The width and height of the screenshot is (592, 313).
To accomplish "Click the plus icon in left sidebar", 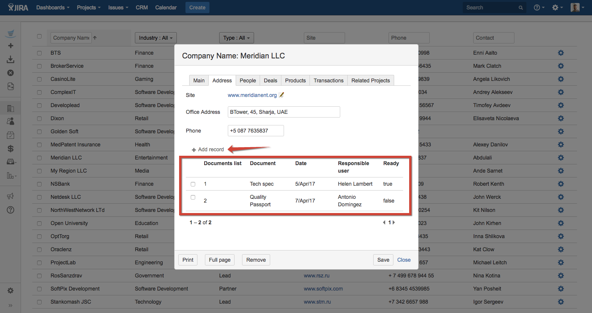I will click(11, 46).
